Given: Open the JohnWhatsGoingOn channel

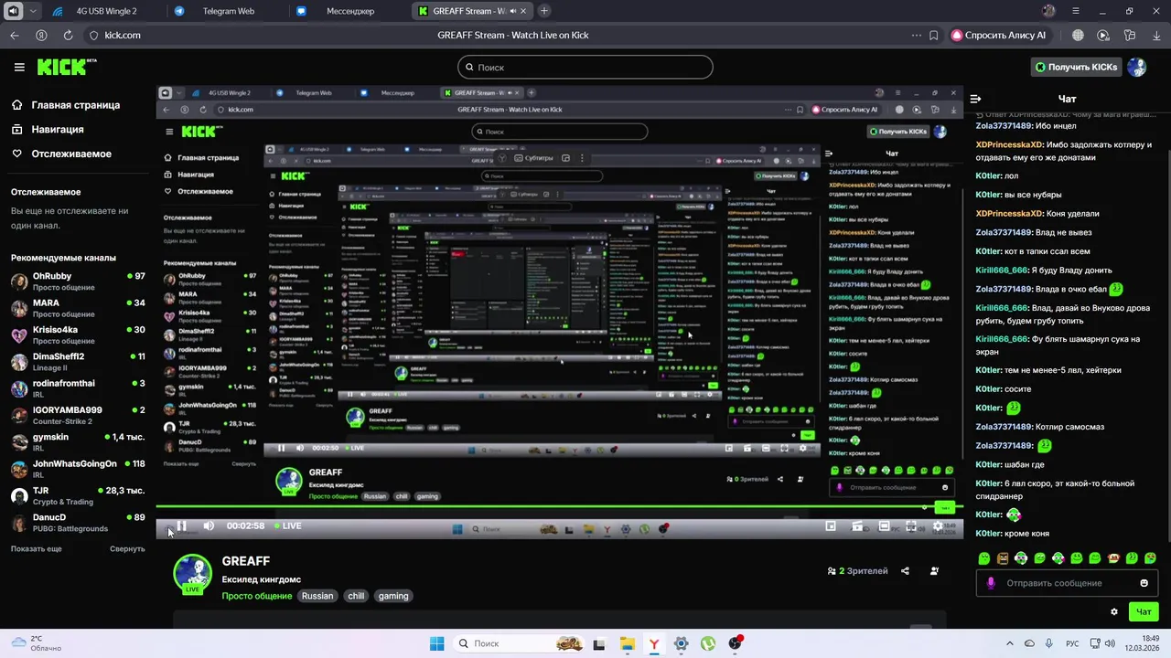Looking at the screenshot, I should [x=78, y=469].
